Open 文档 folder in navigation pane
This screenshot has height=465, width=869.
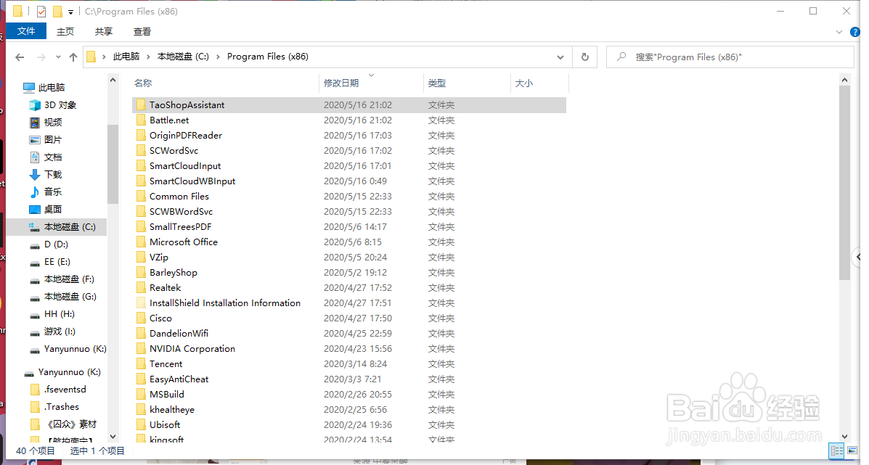[x=53, y=157]
